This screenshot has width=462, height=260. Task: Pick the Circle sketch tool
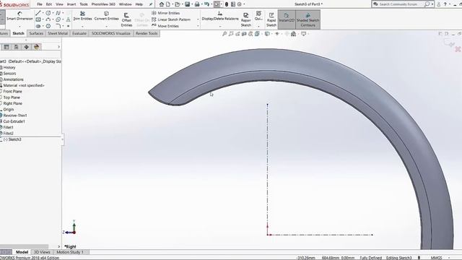[x=48, y=13]
